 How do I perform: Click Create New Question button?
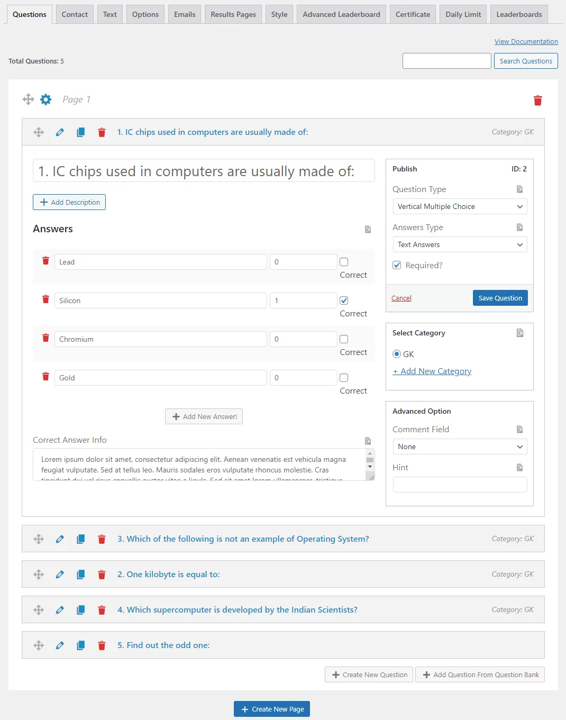point(369,675)
